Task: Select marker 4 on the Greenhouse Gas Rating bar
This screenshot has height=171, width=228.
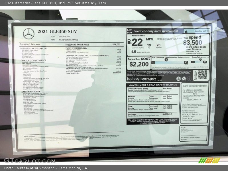Action: 166,60
